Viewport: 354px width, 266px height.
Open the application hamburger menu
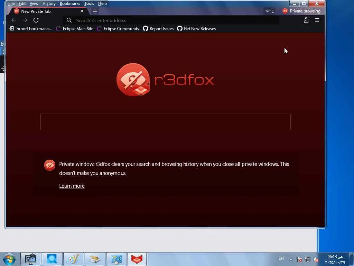[317, 20]
